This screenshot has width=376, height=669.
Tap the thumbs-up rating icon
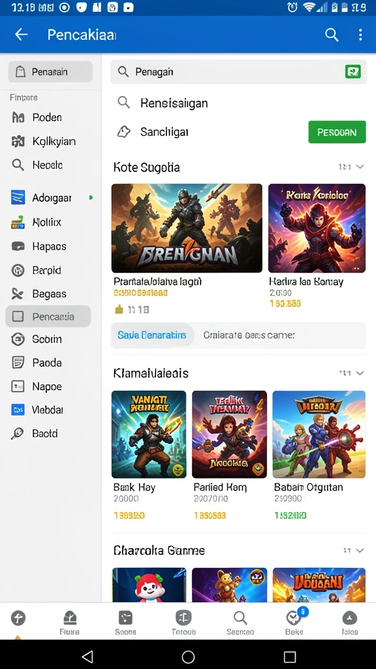point(119,309)
